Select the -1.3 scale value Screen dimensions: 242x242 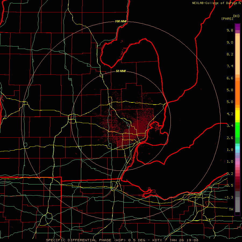click(x=229, y=197)
